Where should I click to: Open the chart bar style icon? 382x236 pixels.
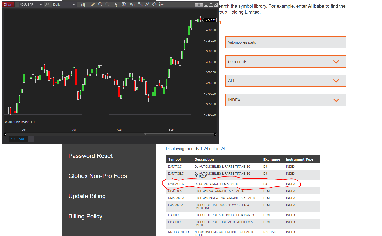(83, 4)
